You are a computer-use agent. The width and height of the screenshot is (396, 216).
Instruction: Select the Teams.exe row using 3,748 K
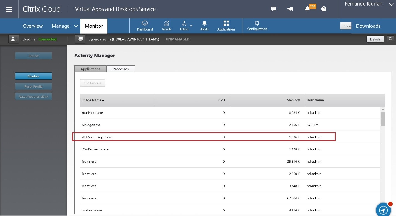pos(230,186)
